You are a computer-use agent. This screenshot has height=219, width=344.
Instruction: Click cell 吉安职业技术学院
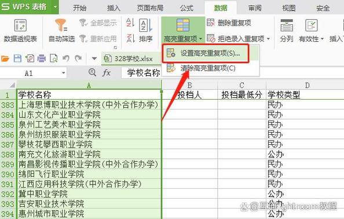89,203
